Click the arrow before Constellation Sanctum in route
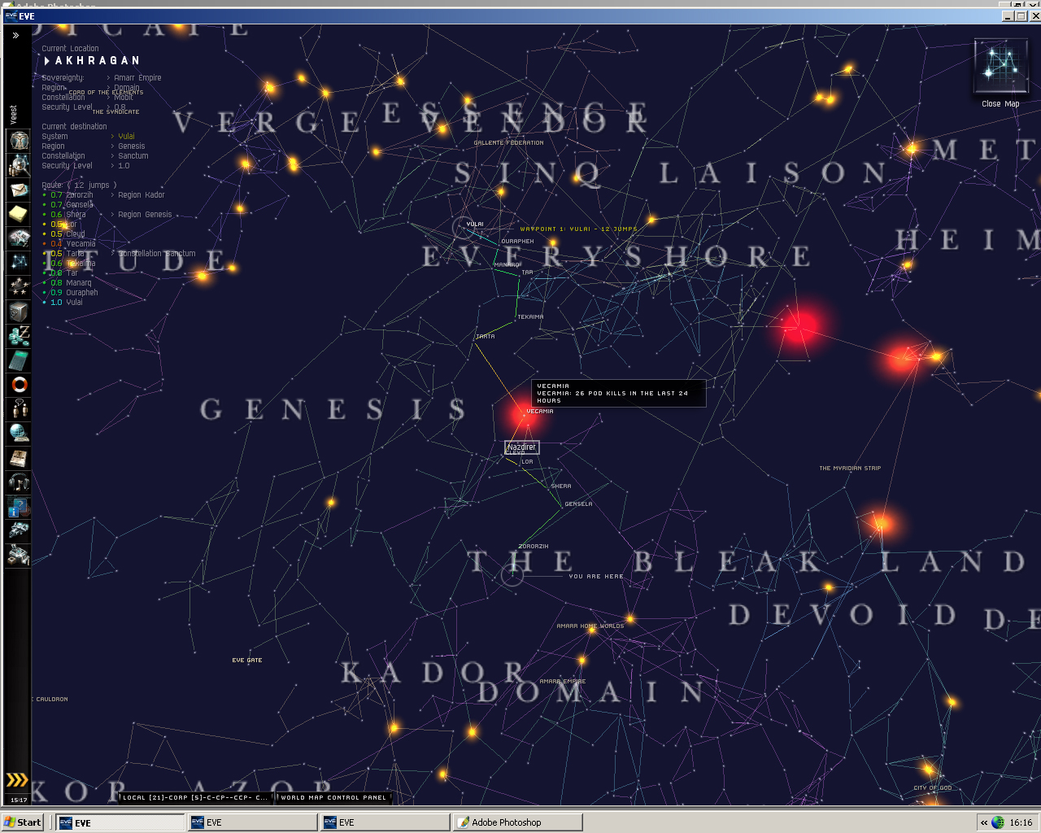1041x833 pixels. [112, 254]
